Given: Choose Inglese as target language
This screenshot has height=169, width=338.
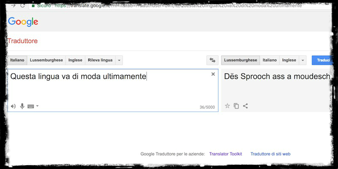Looking at the screenshot, I should [x=289, y=60].
